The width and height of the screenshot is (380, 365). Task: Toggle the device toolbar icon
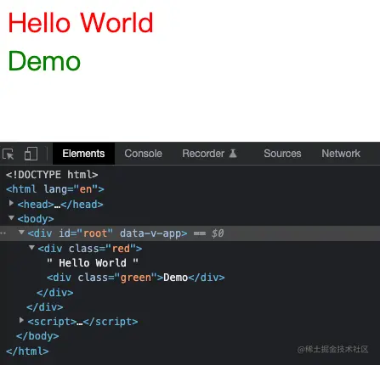31,154
